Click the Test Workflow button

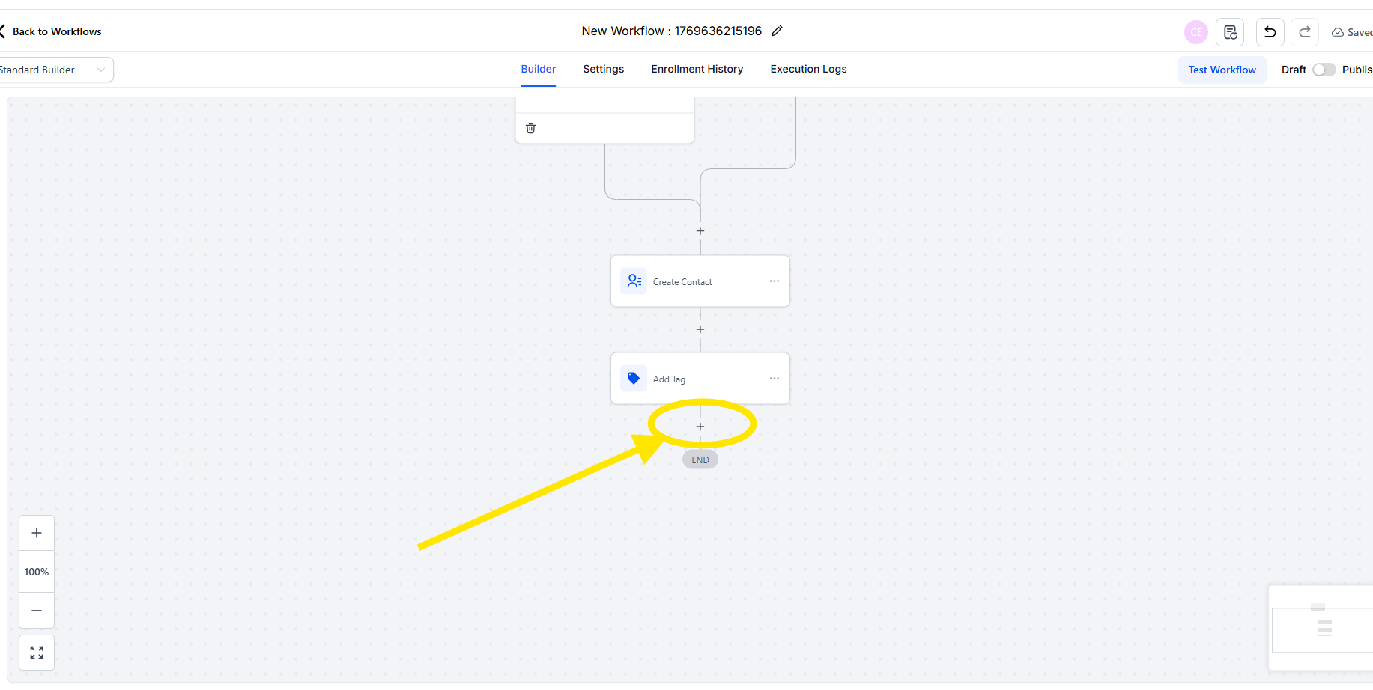(1222, 70)
